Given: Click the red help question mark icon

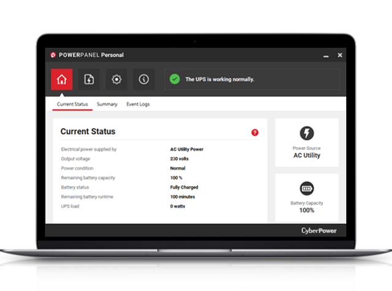Looking at the screenshot, I should 255,132.
